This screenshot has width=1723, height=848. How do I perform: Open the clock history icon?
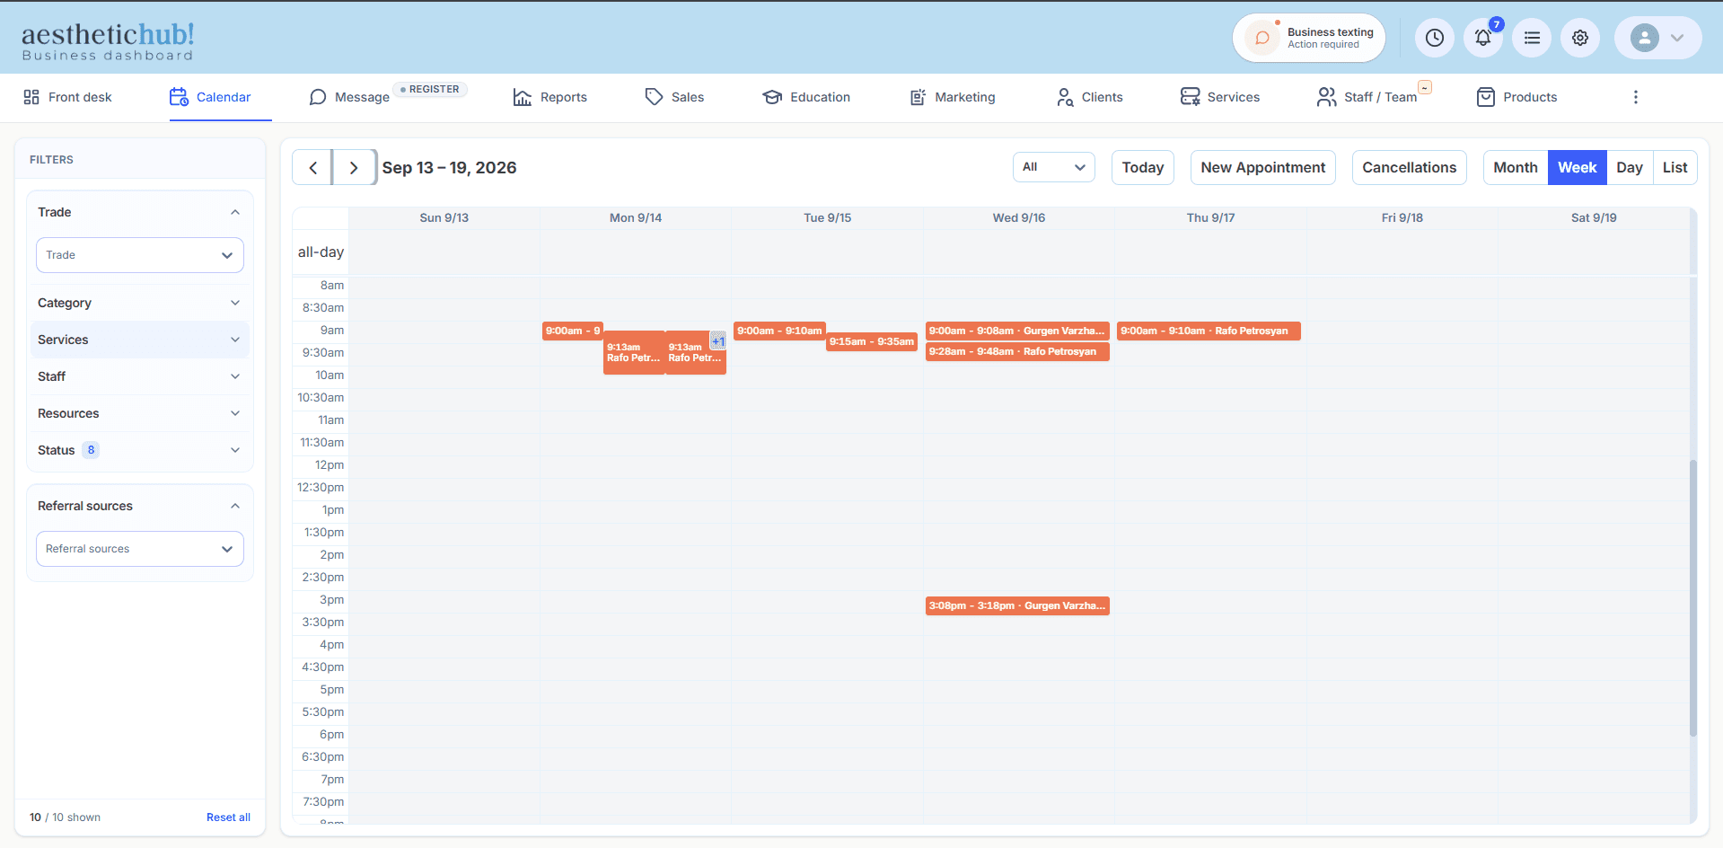click(1435, 38)
